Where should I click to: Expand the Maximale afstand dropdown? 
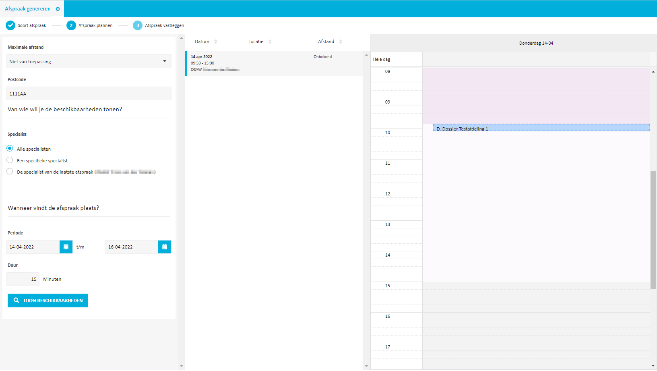click(89, 61)
